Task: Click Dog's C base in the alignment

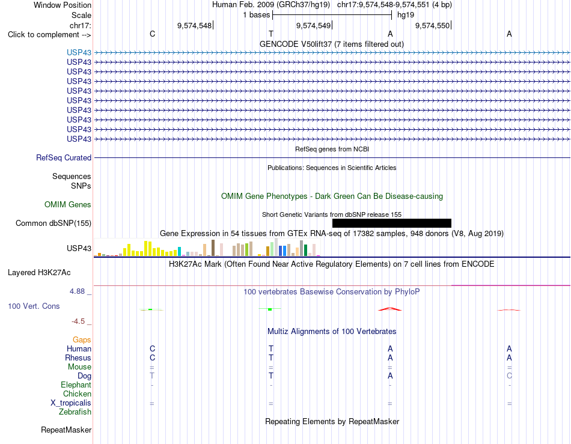Action: click(509, 376)
